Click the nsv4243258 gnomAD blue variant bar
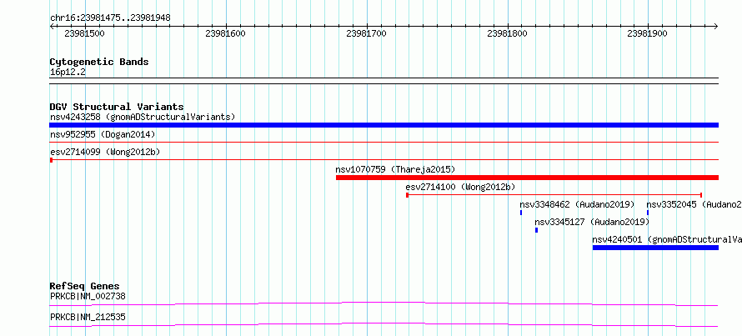This screenshot has height=336, width=742. coord(384,125)
